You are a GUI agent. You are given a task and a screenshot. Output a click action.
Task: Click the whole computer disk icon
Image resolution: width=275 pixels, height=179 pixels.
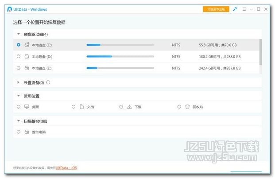pyautogui.click(x=27, y=132)
